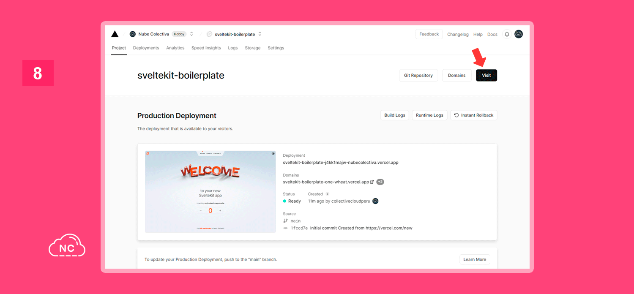Click the Learn More button
The width and height of the screenshot is (634, 294).
475,259
